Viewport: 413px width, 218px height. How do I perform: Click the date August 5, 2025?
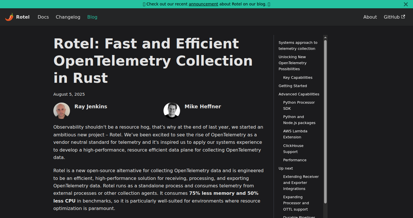tap(69, 94)
